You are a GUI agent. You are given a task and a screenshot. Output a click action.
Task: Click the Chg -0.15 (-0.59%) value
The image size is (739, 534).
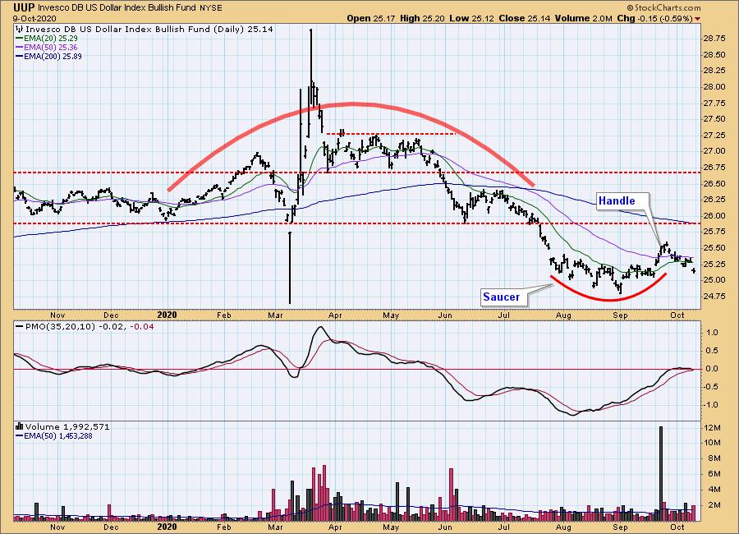click(x=654, y=18)
